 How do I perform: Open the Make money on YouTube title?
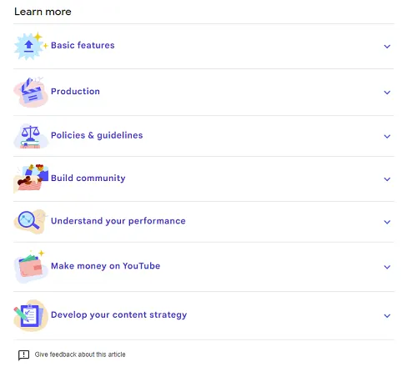tap(106, 266)
